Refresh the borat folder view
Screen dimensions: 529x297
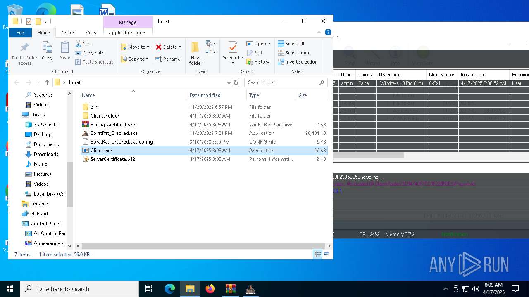236,82
